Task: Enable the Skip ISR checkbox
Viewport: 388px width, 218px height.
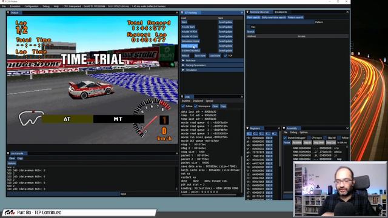Action: [325, 137]
